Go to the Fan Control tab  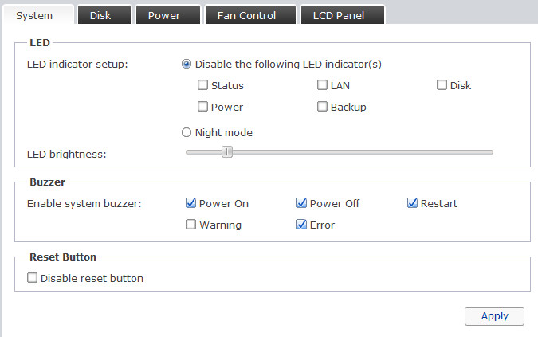[x=246, y=15]
